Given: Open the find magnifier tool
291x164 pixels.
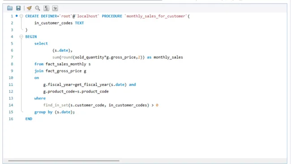Looking at the screenshot, I should pos(38,8).
